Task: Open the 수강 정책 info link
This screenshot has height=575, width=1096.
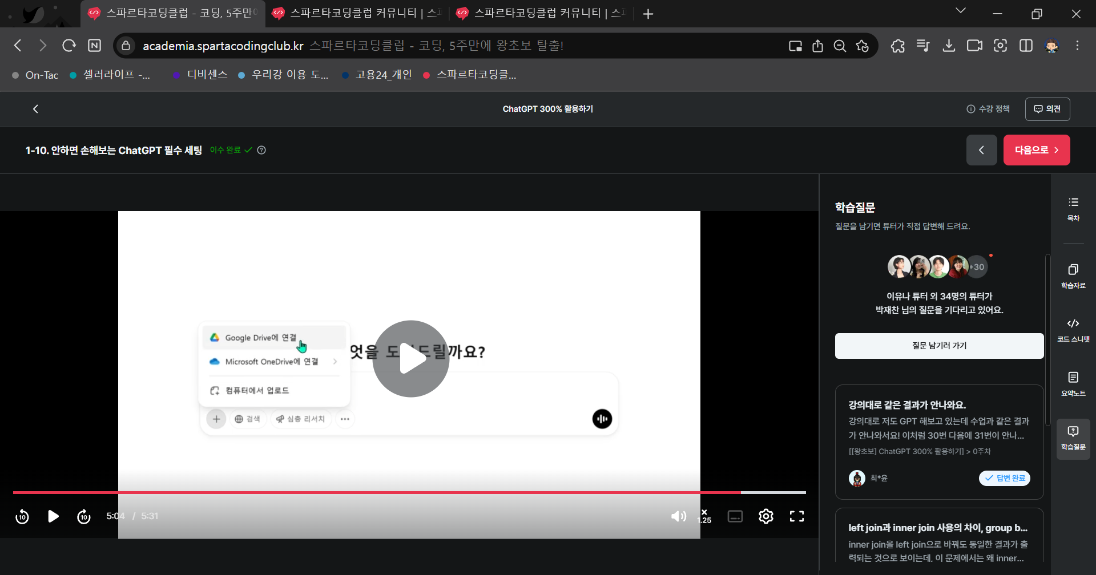Action: (988, 109)
